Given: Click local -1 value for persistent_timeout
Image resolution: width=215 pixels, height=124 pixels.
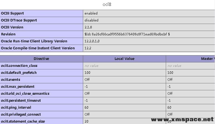Looking at the screenshot, I should [86, 101].
